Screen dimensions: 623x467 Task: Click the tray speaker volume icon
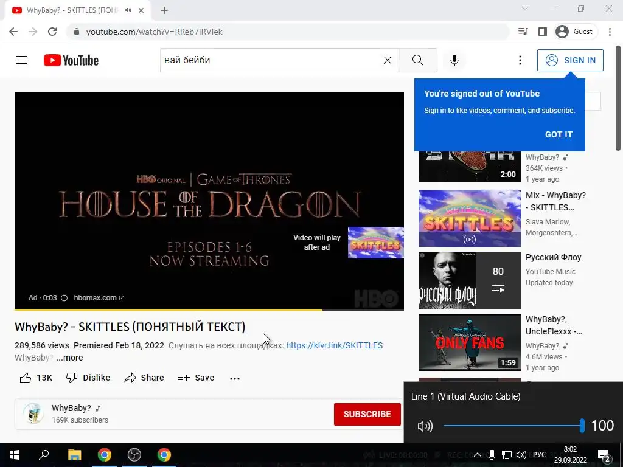(521, 455)
